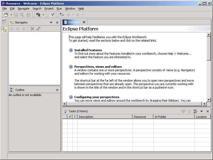Click the horizontal scroll left arrow

pos(64,104)
